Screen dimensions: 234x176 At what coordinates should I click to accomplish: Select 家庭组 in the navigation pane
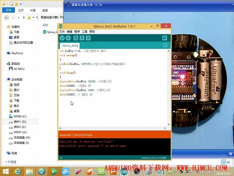[x=15, y=64]
